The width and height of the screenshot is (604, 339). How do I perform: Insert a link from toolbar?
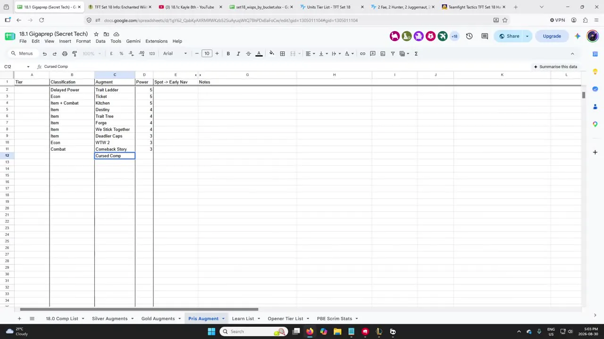tap(362, 54)
